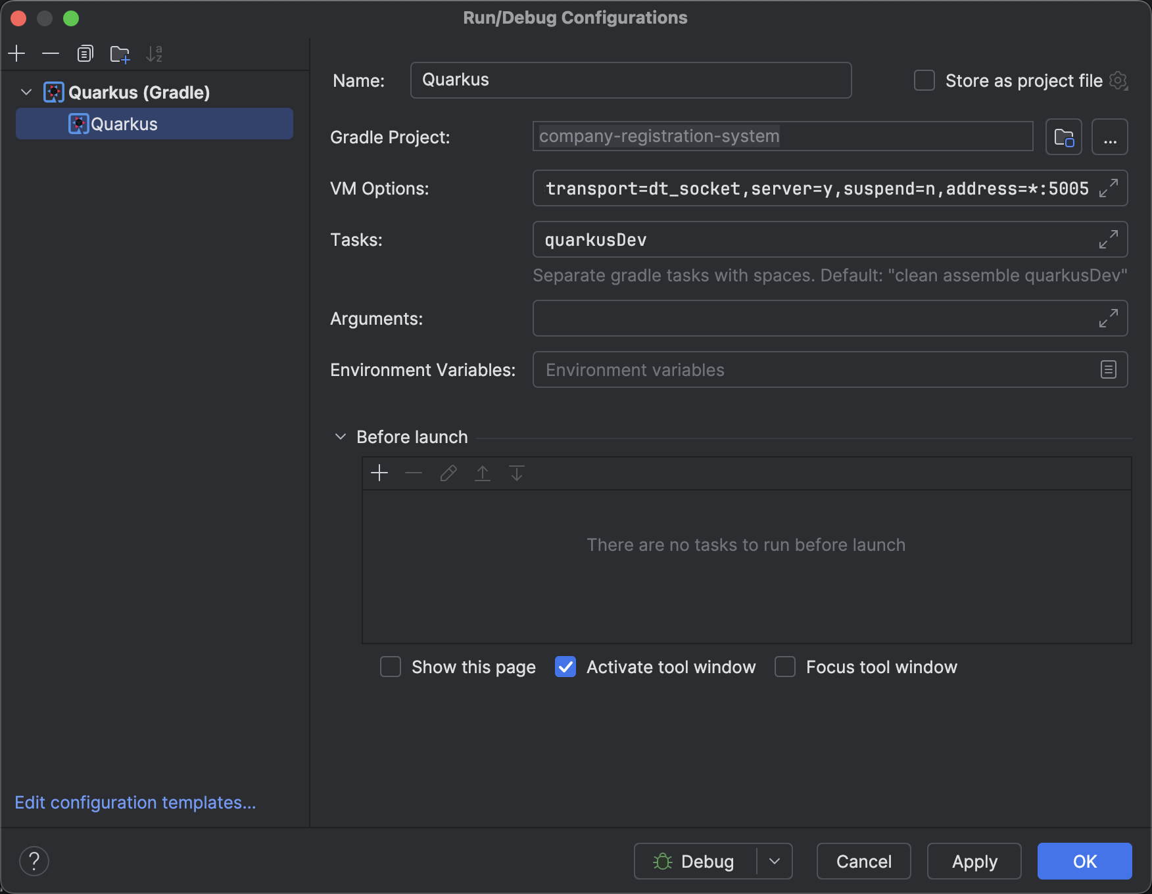Open the Environment Variables editor icon

click(1108, 370)
